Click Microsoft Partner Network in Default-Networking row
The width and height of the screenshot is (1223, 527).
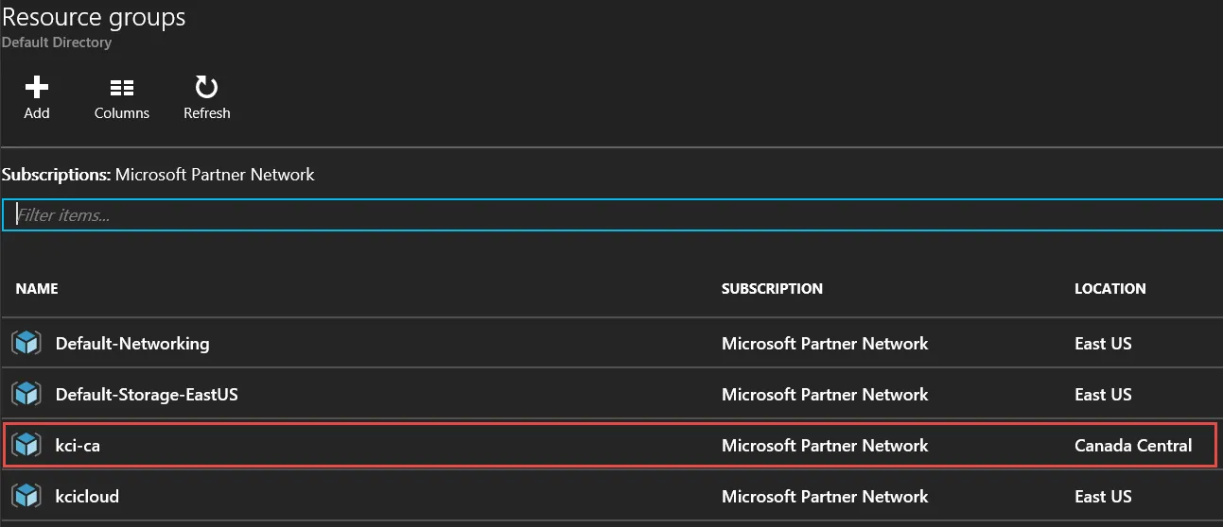(825, 344)
